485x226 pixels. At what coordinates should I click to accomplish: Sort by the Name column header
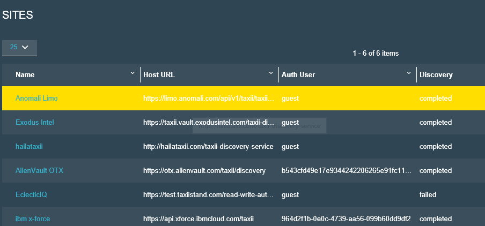pyautogui.click(x=25, y=75)
